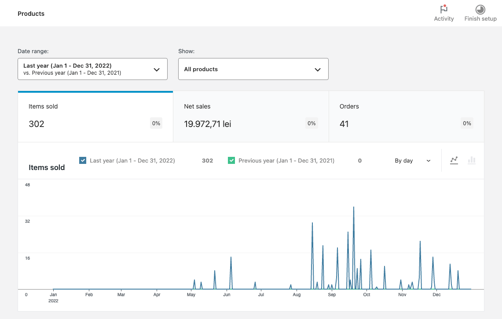Click the 0% badge in Items sold
The height and width of the screenshot is (319, 502).
156,123
